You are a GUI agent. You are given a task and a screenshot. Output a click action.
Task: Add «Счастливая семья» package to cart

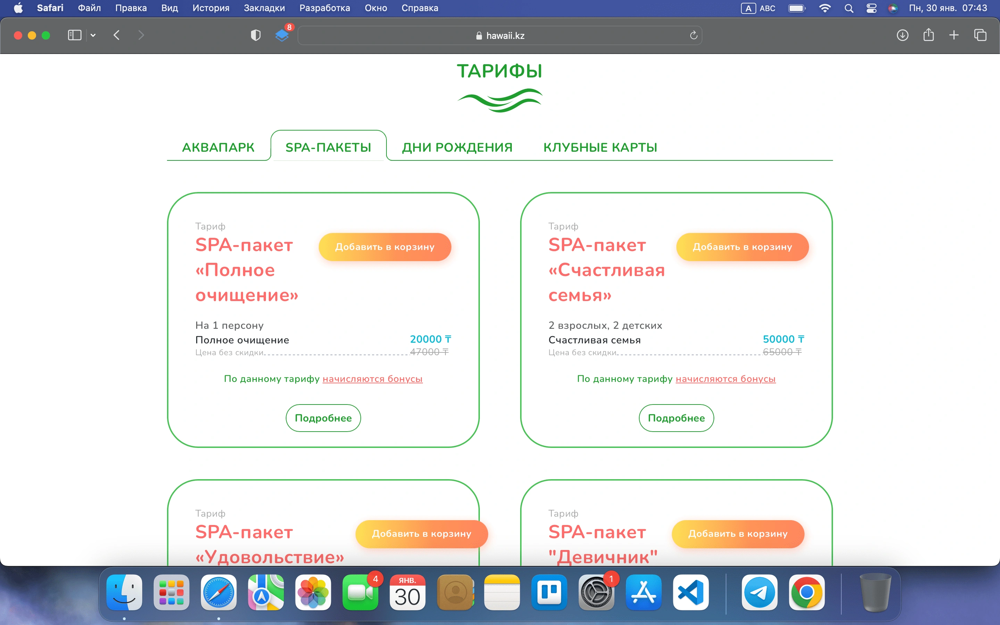pyautogui.click(x=742, y=247)
